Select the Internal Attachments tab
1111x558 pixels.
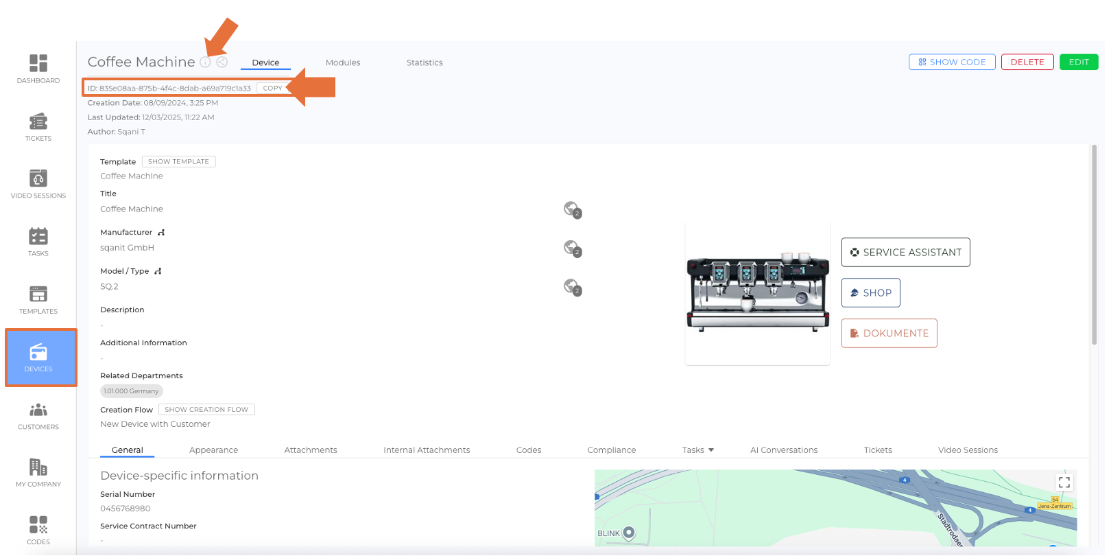click(427, 450)
